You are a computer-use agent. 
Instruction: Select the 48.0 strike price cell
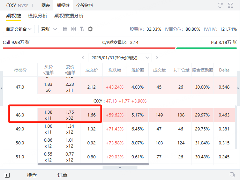pyautogui.click(x=20, y=115)
